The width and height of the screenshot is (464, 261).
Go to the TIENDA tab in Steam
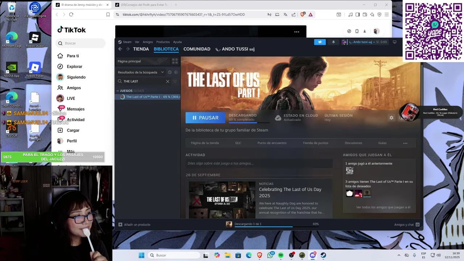[x=141, y=49]
